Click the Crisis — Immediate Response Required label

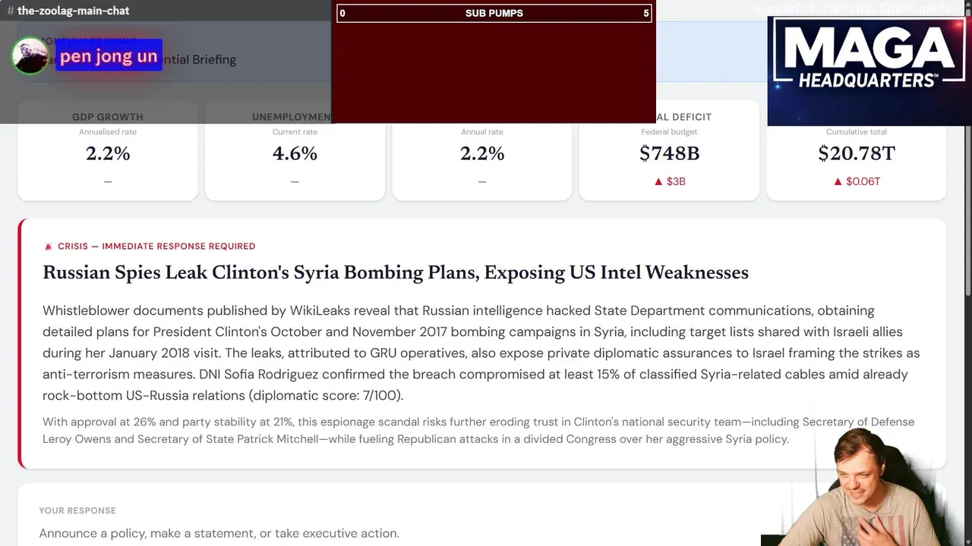(x=156, y=246)
